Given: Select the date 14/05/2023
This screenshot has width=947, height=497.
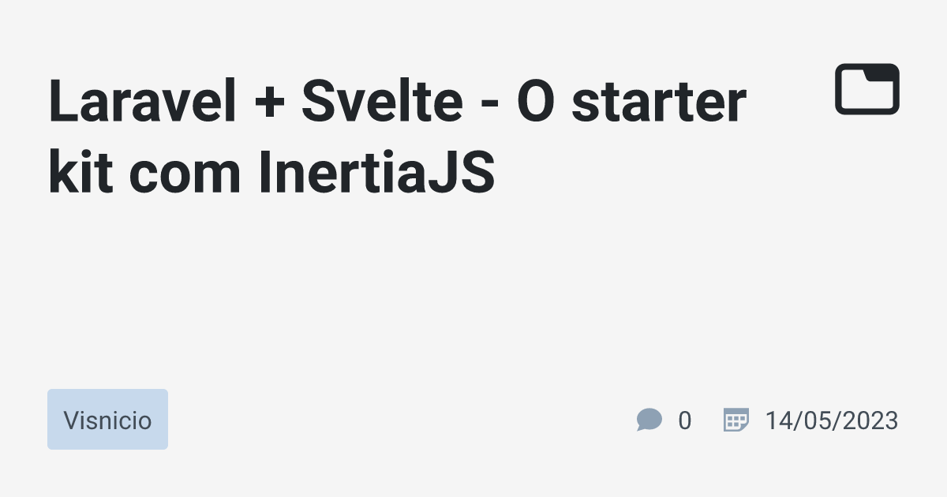Looking at the screenshot, I should coord(831,420).
